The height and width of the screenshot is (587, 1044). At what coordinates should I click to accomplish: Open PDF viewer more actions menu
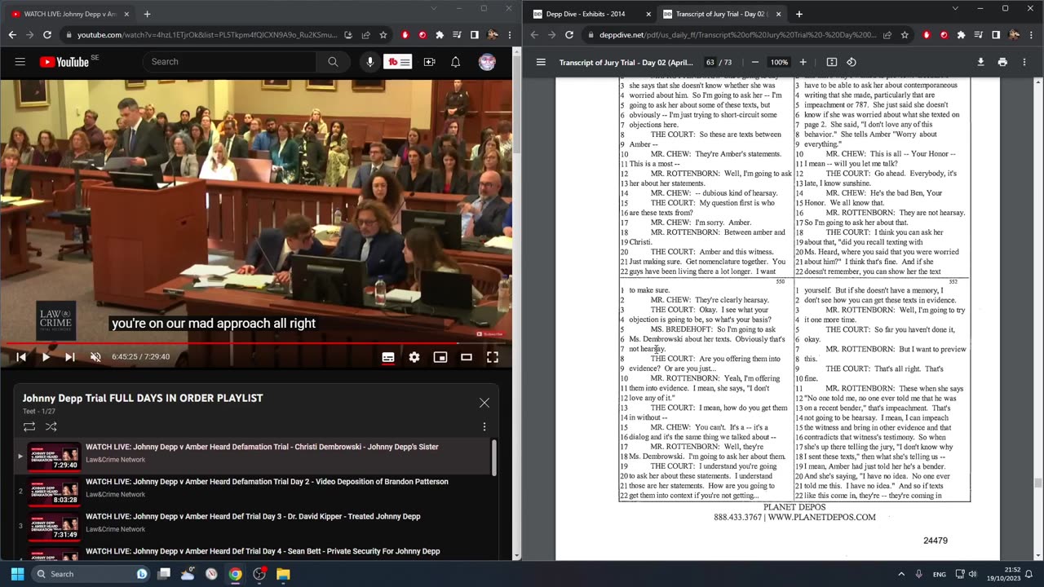coord(1024,62)
